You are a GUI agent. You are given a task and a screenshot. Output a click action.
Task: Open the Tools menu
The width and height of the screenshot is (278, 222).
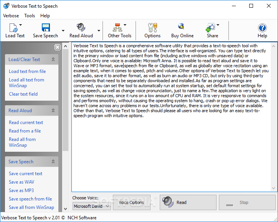(x=30, y=16)
